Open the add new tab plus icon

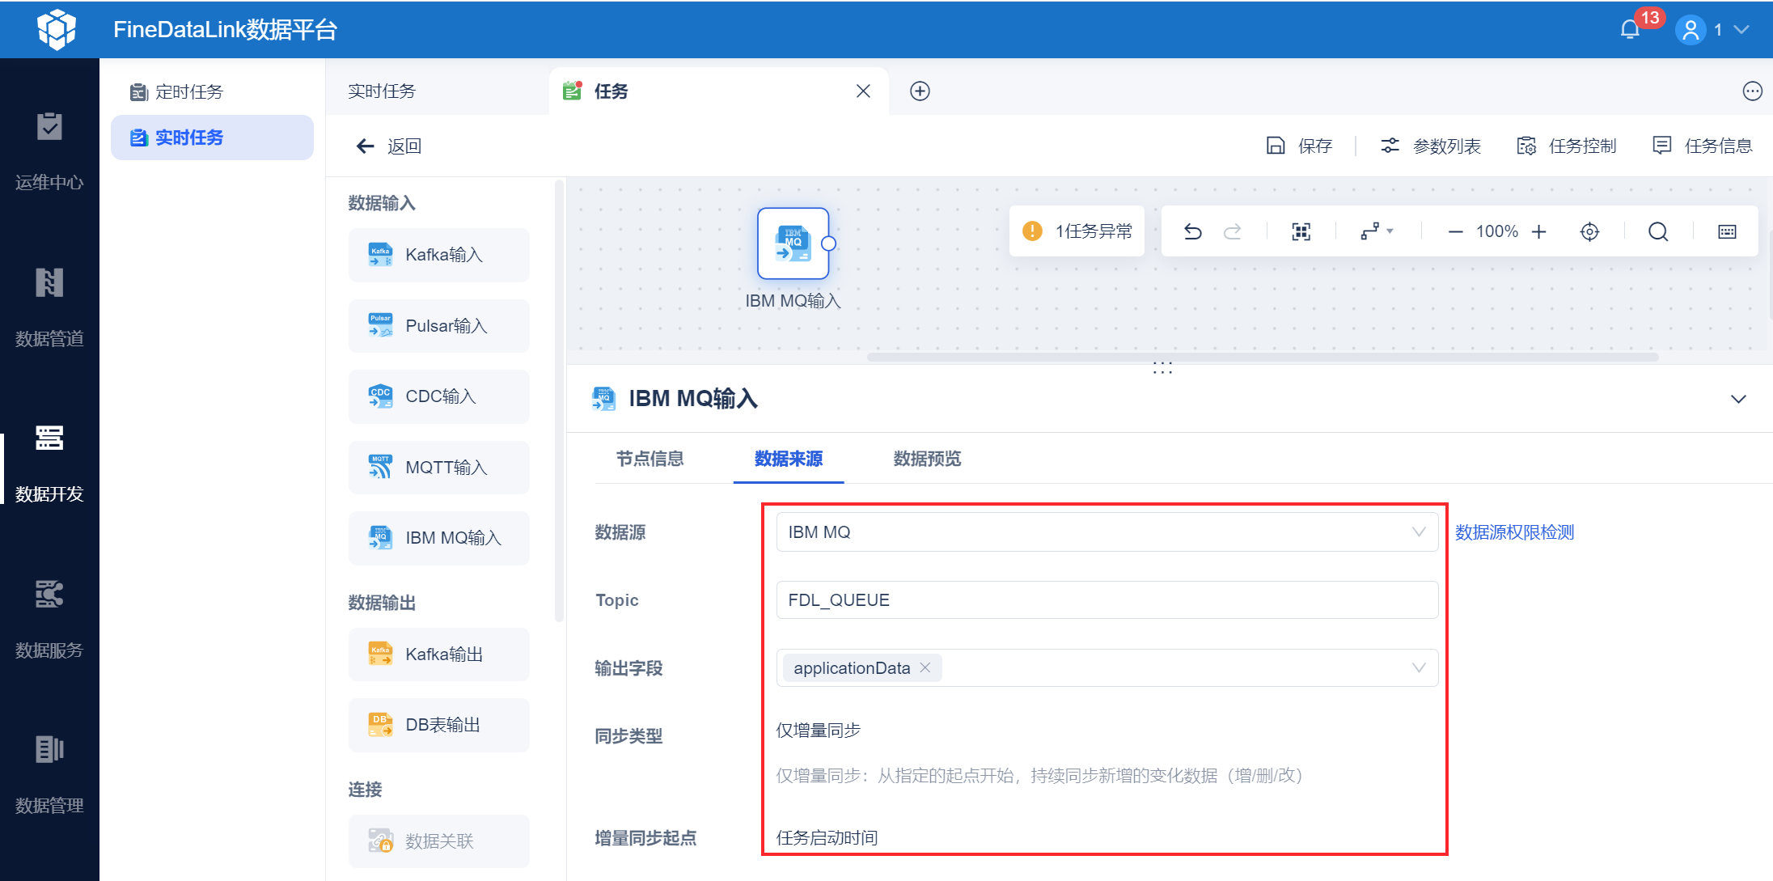920,91
